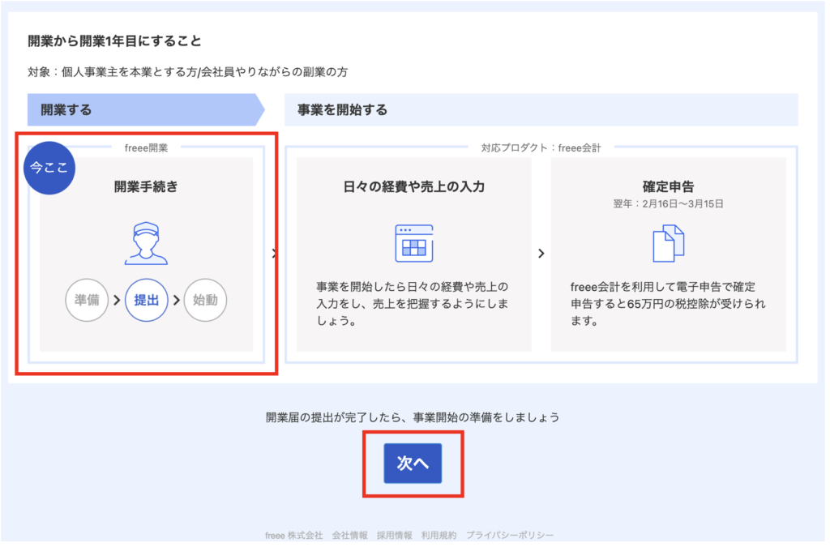This screenshot has width=830, height=547.
Task: Open the 利用規約 footer link
Action: point(439,536)
